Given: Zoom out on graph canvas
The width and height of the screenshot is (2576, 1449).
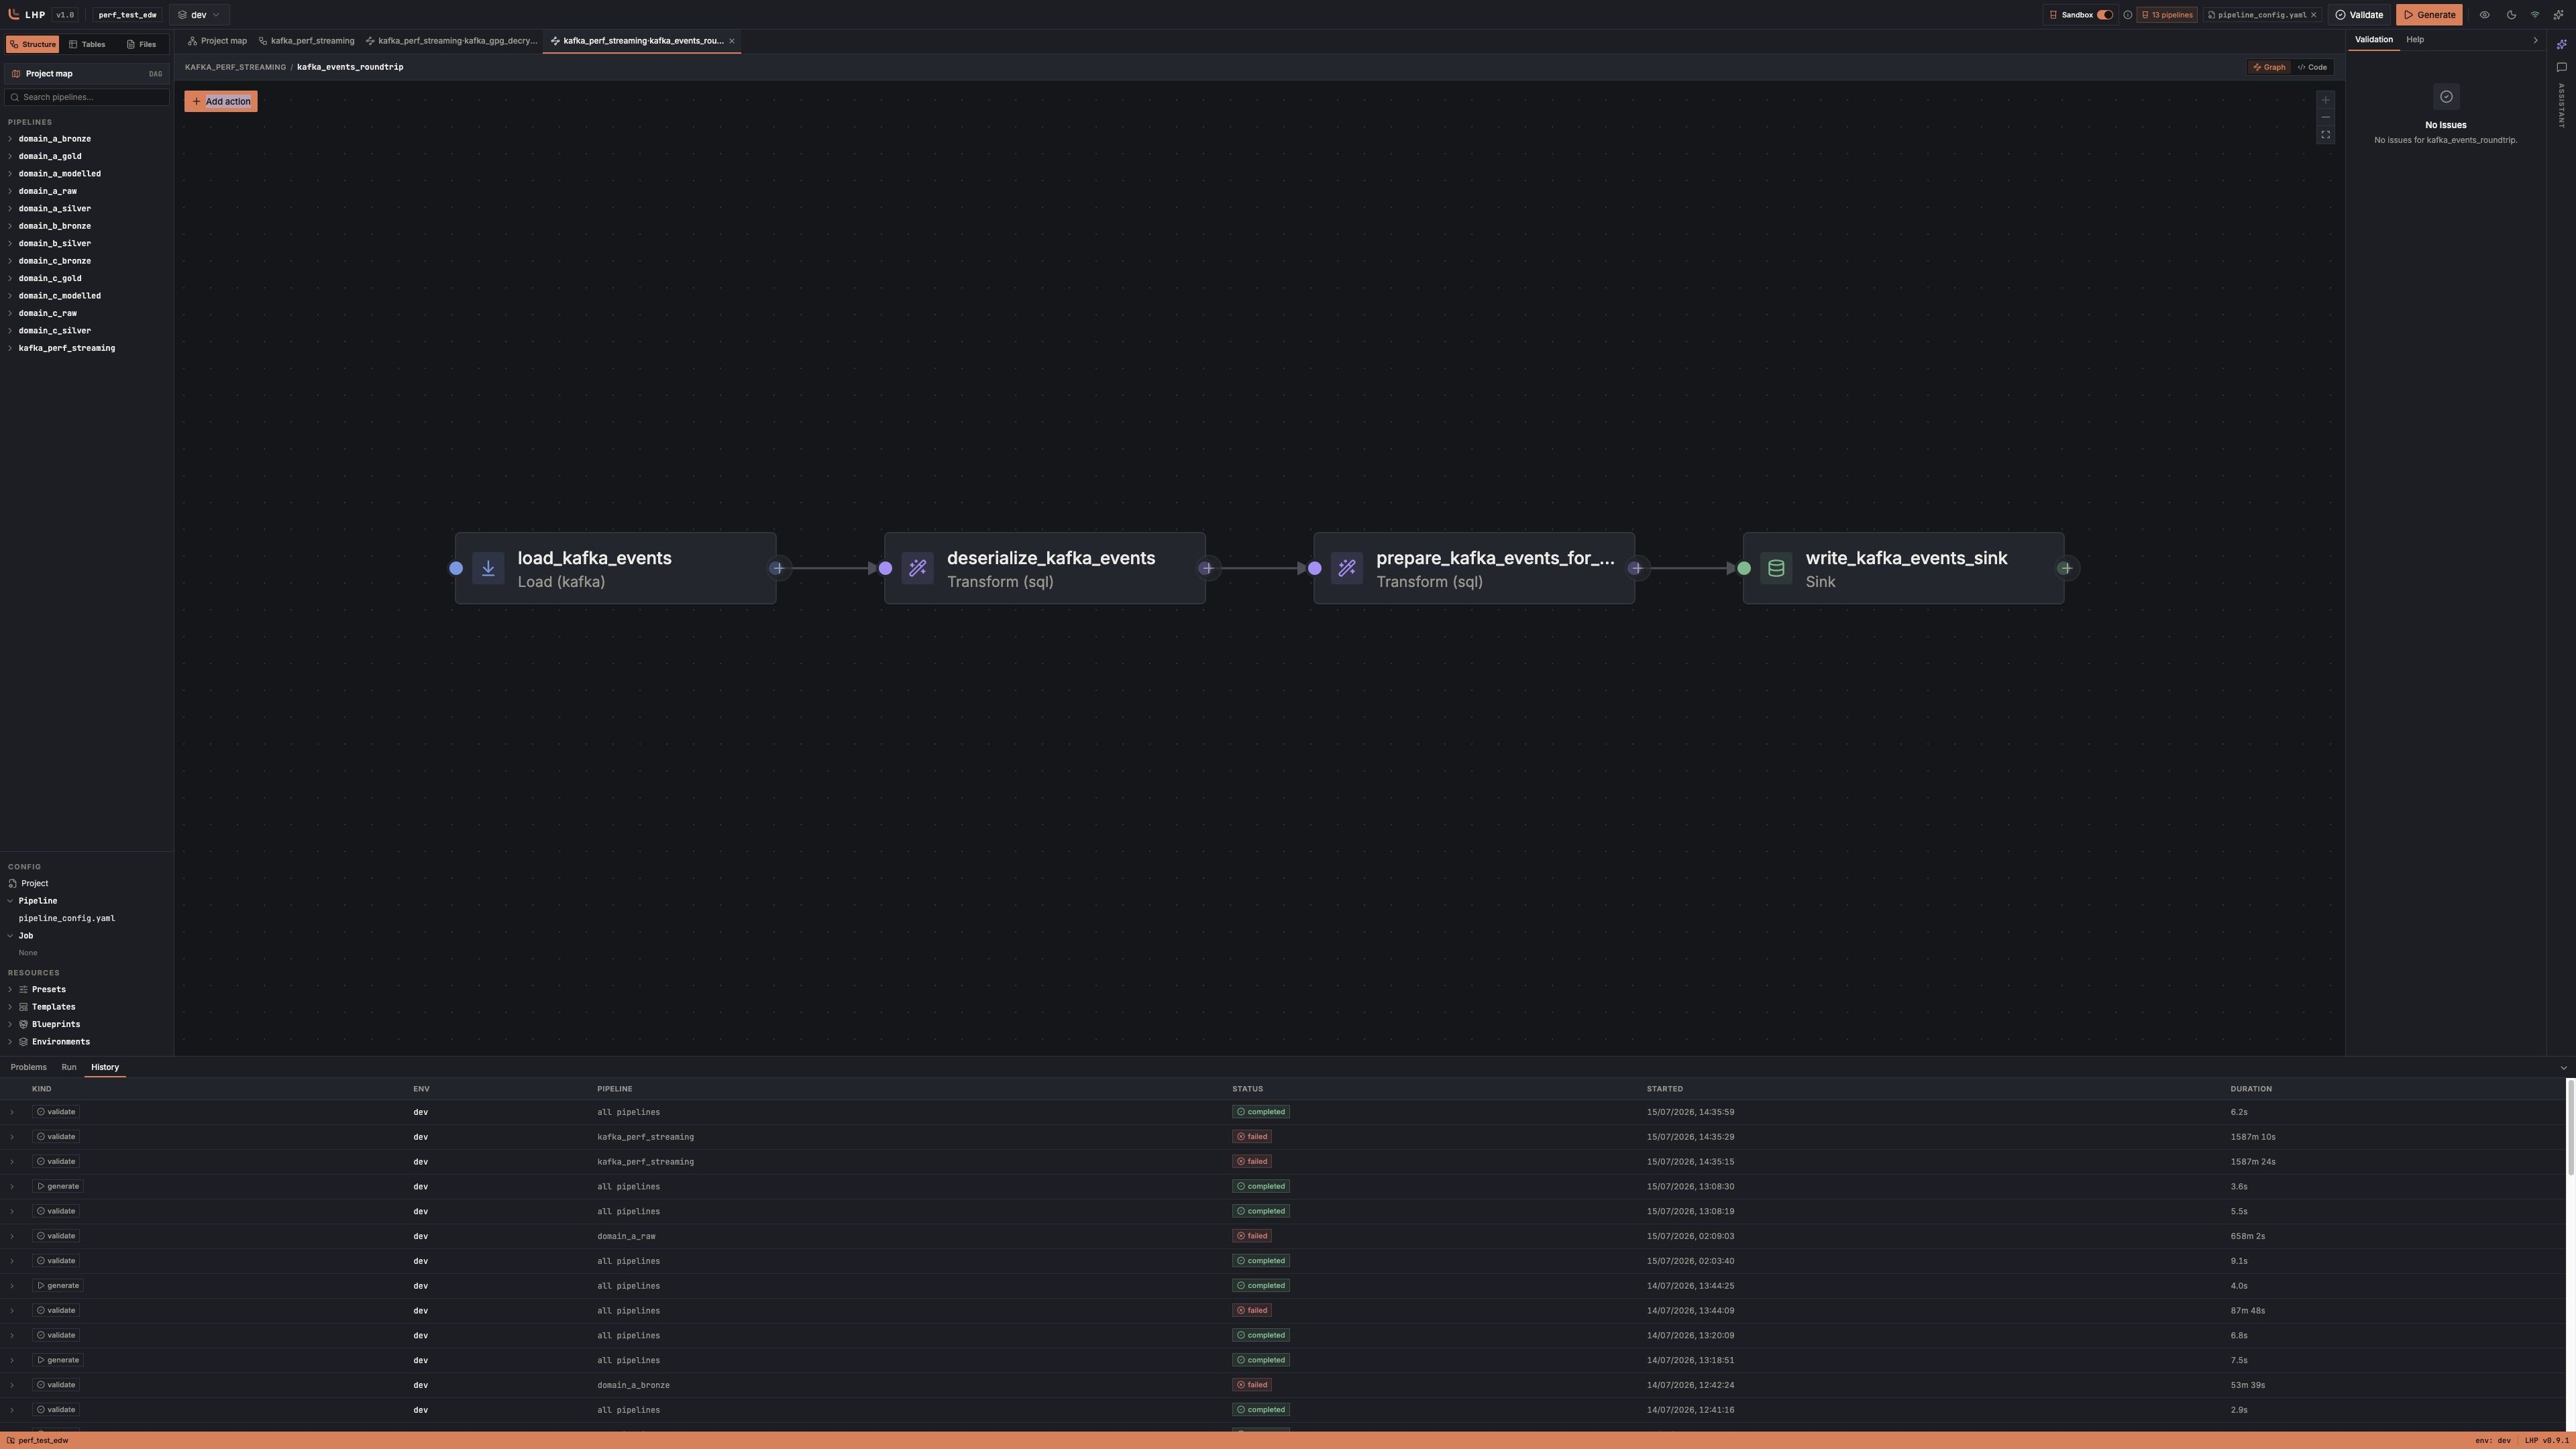Looking at the screenshot, I should pyautogui.click(x=2325, y=117).
